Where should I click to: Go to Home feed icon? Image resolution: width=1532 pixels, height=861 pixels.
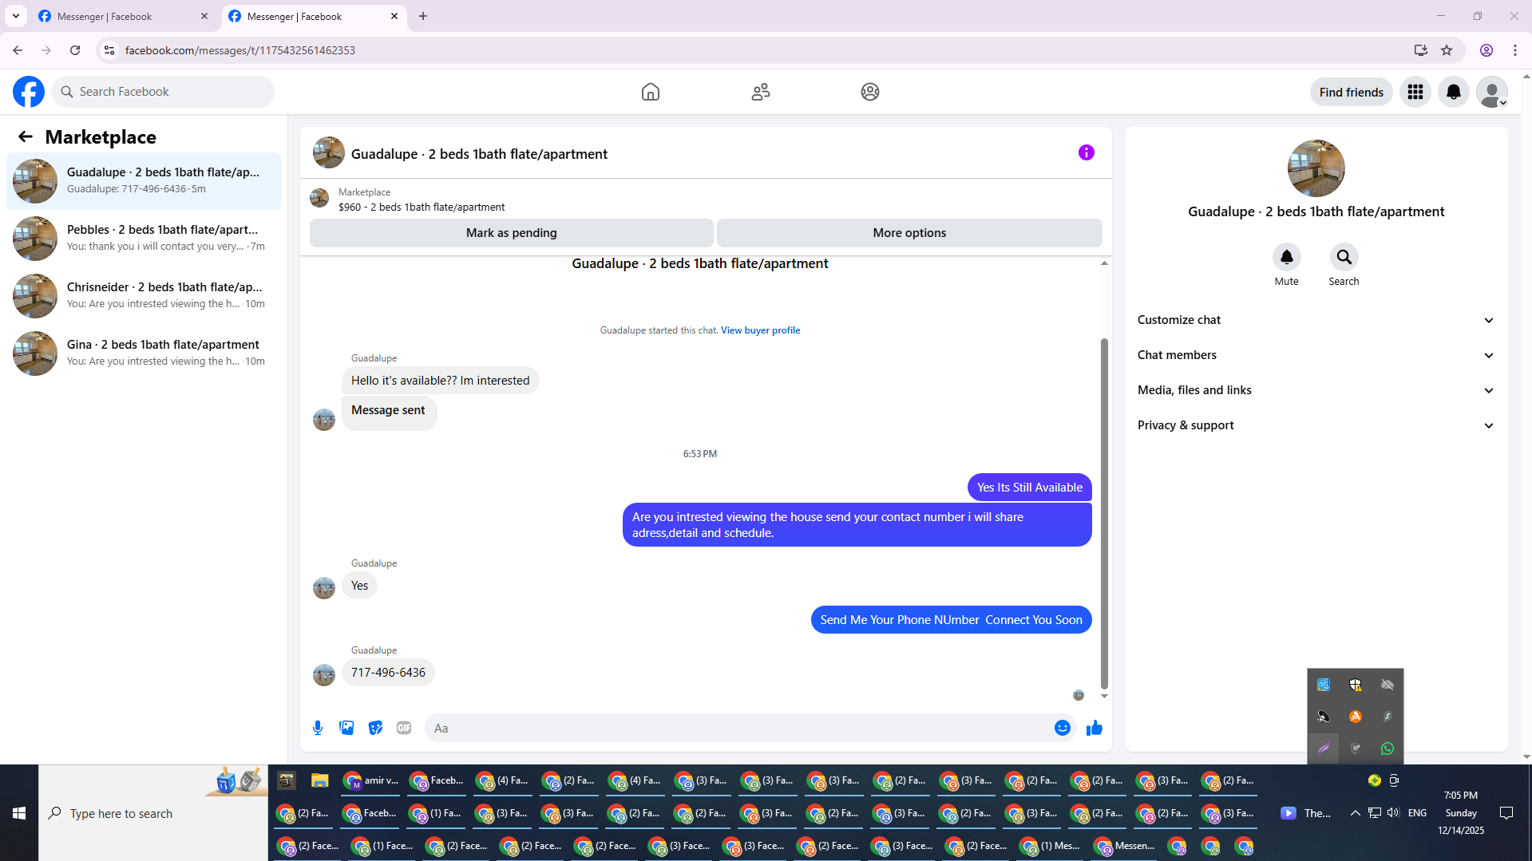[651, 92]
